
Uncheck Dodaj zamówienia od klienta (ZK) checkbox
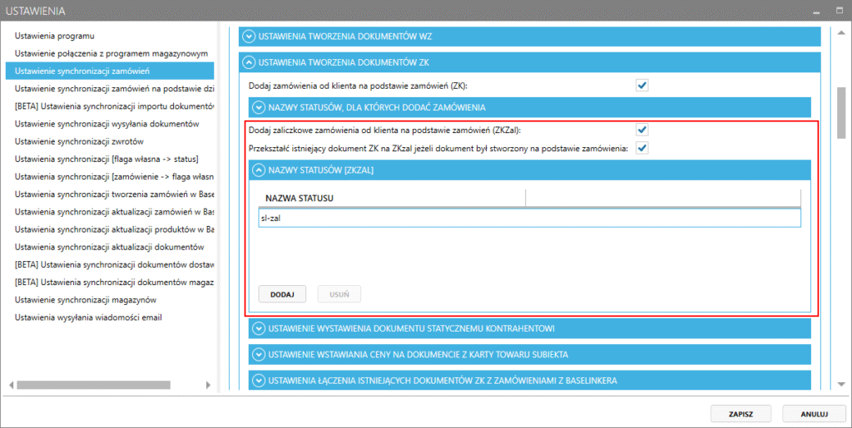point(641,85)
